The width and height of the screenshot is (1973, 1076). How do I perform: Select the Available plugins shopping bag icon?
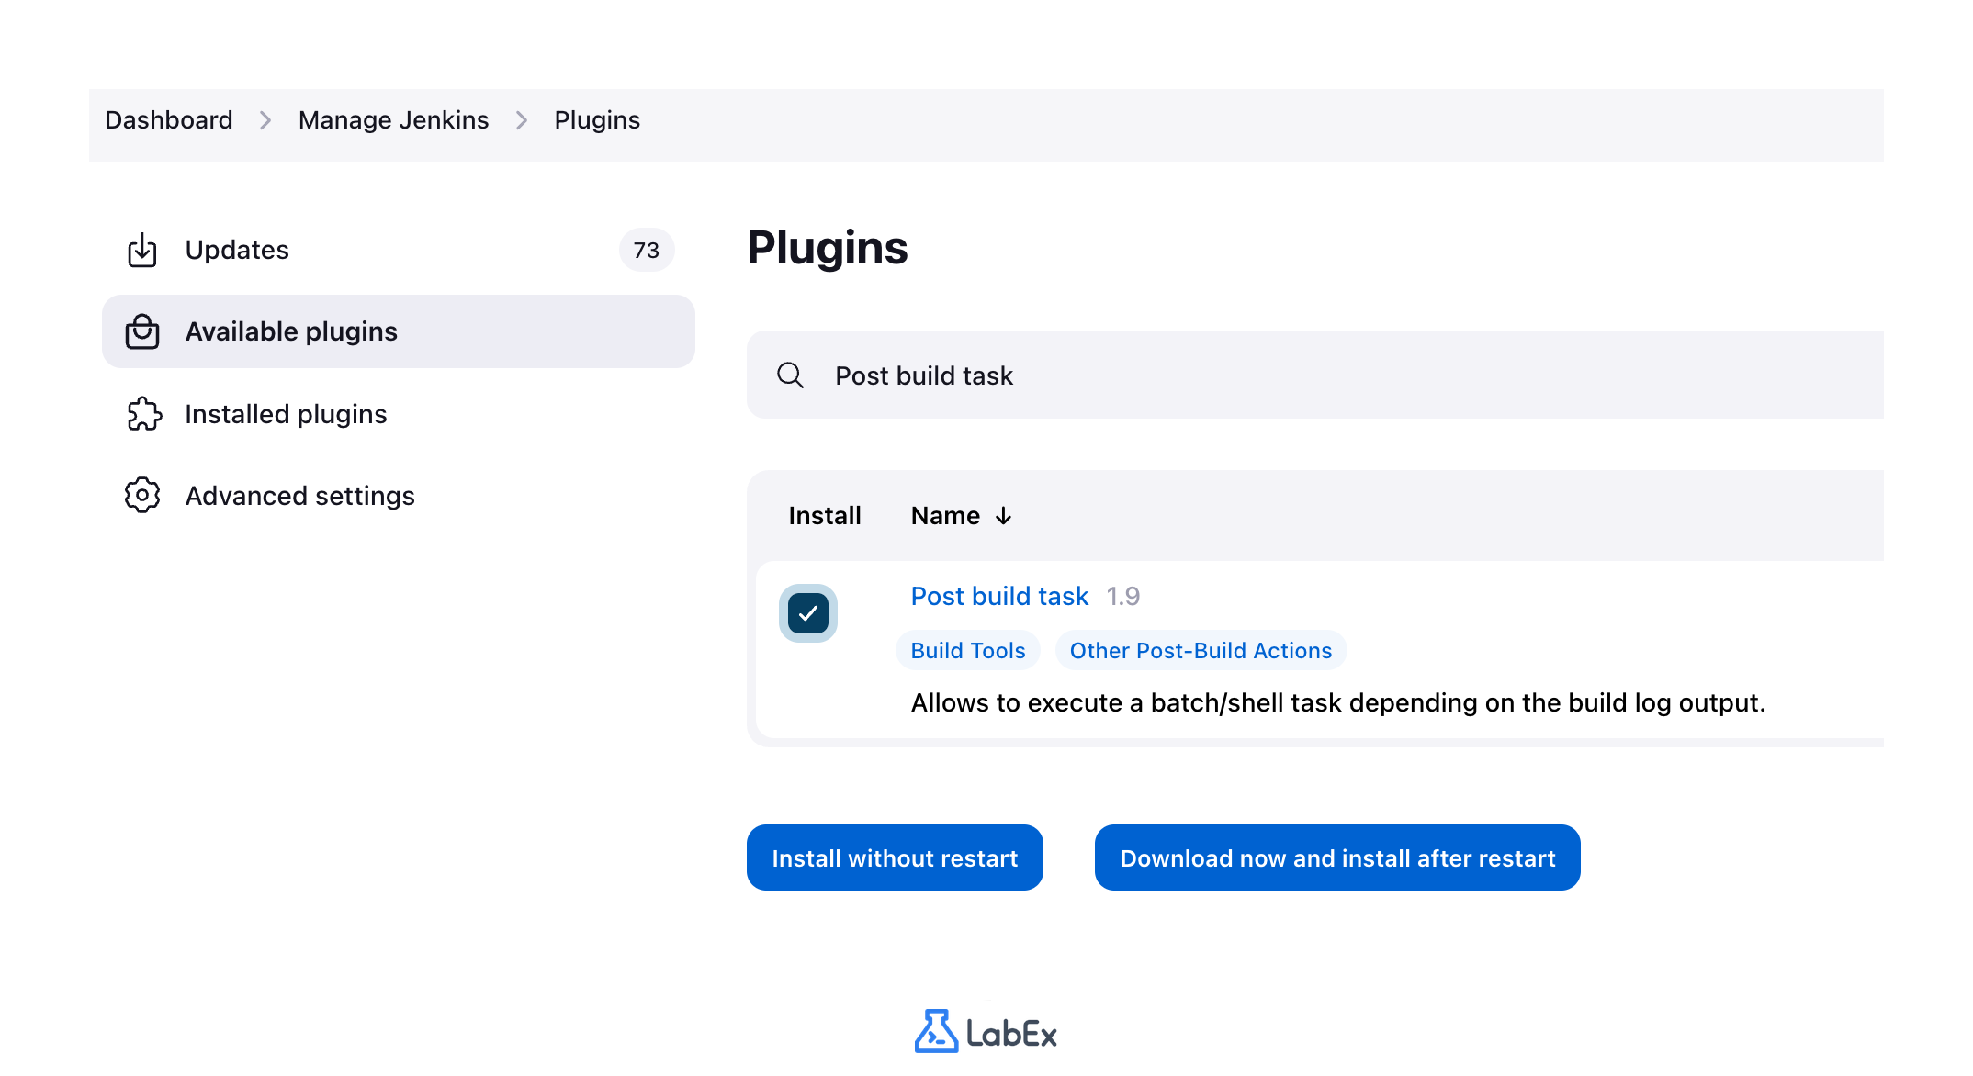pos(142,331)
